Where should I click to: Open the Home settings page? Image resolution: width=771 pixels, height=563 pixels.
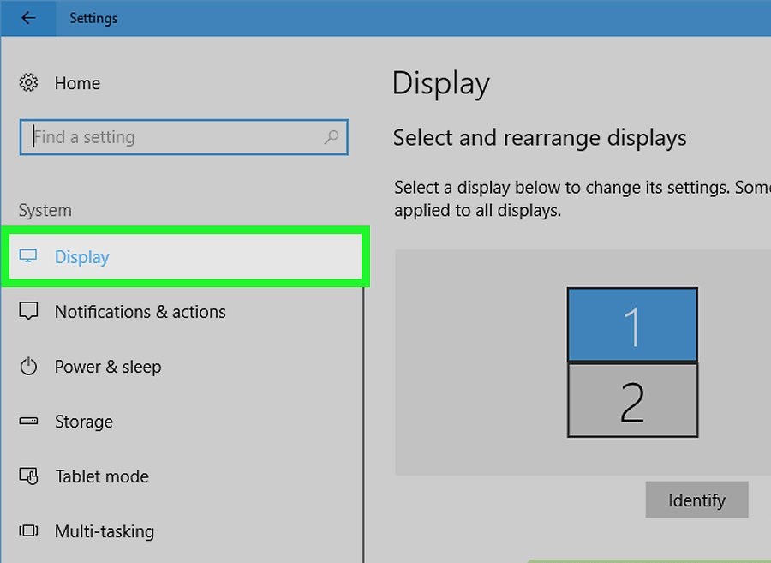77,83
